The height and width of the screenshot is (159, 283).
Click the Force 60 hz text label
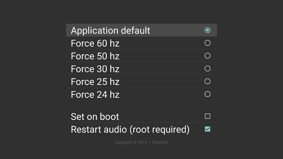pos(95,43)
